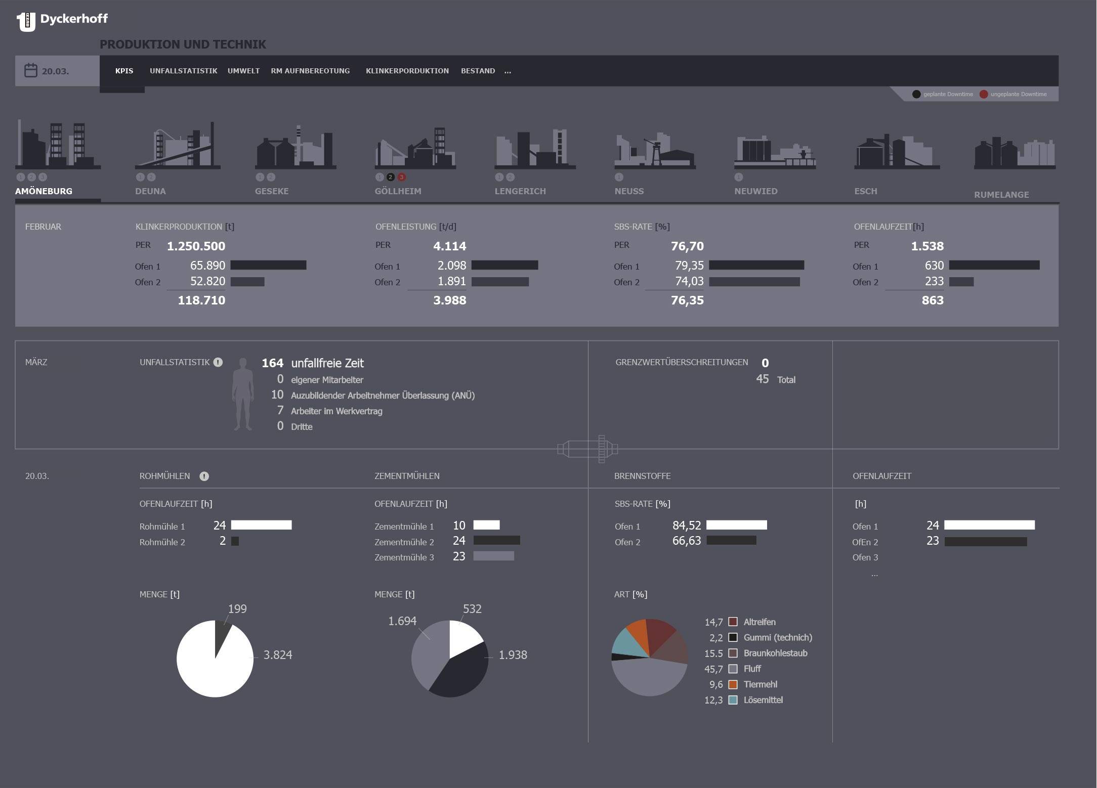The width and height of the screenshot is (1097, 788).
Task: Click the Gummi (technich) black swatch
Action: point(733,637)
